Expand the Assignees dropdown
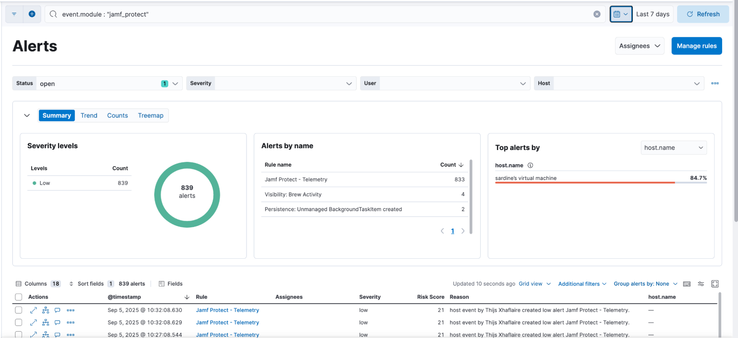The height and width of the screenshot is (338, 738). 639,46
